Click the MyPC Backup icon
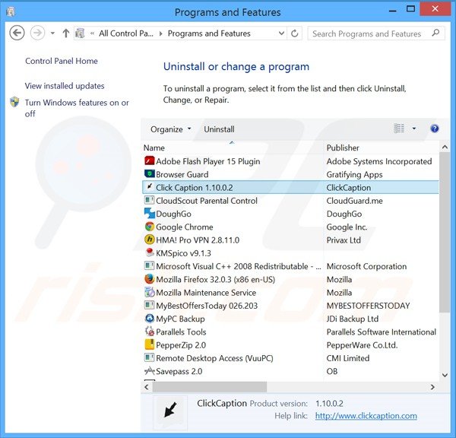The image size is (456, 438). click(149, 318)
